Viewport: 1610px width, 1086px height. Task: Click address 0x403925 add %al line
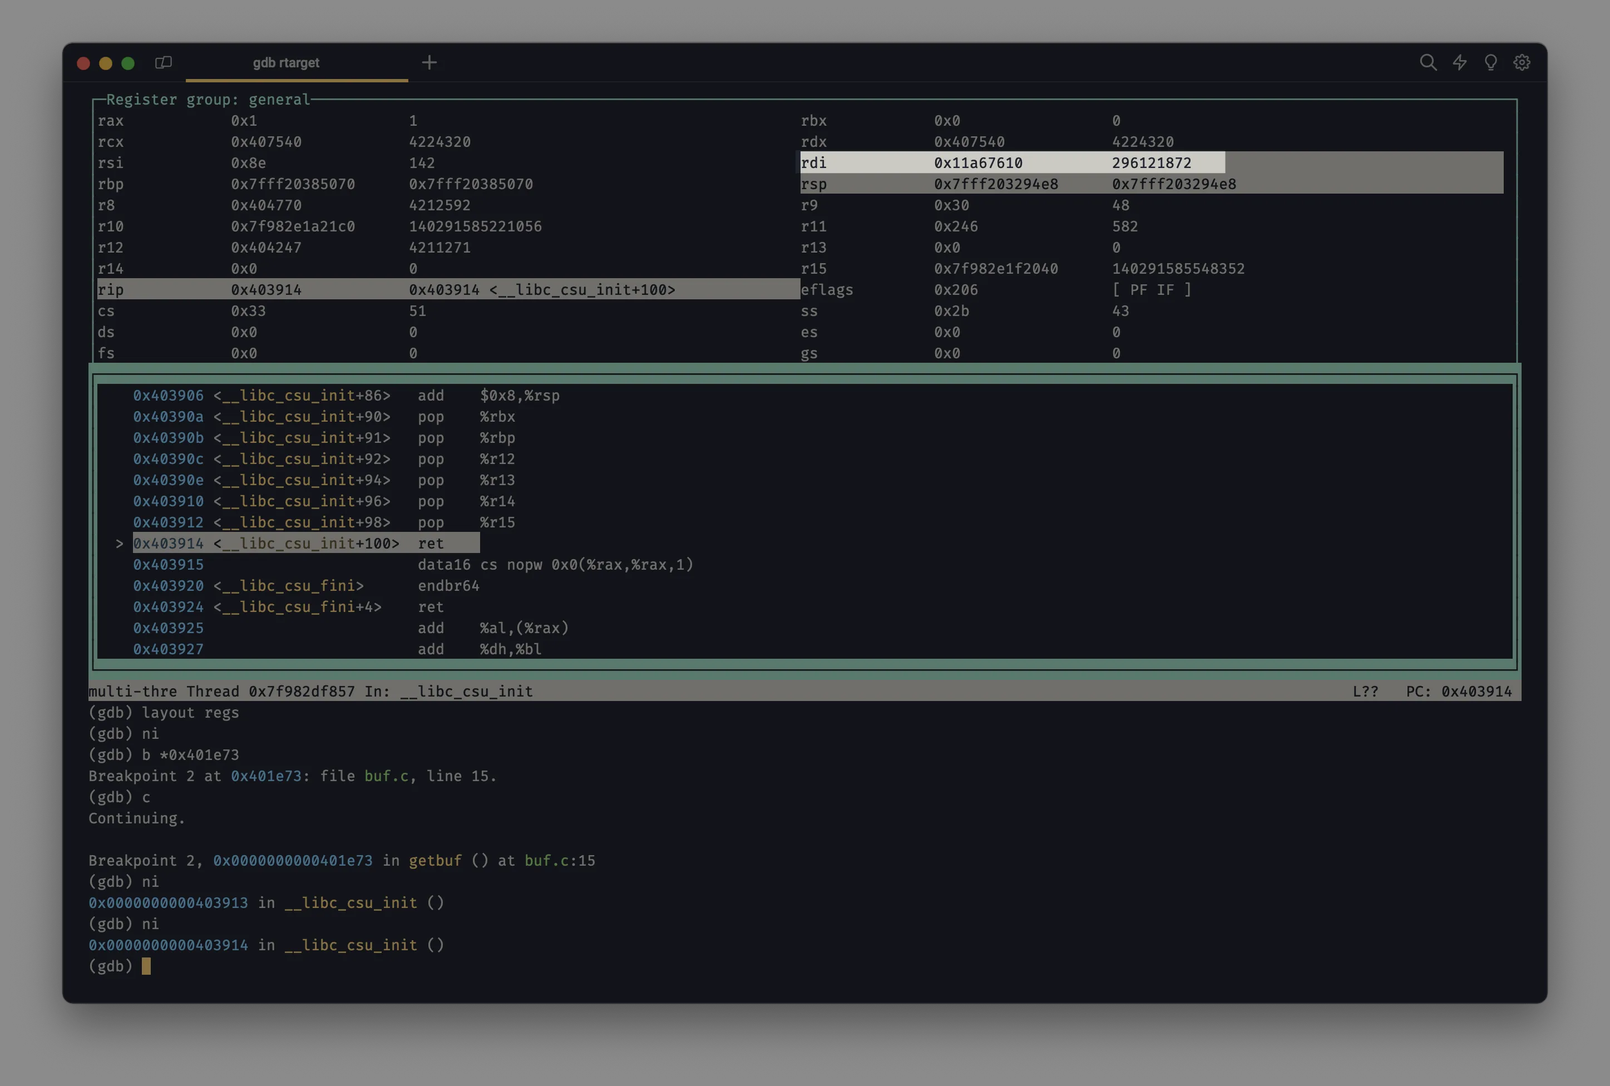point(168,628)
